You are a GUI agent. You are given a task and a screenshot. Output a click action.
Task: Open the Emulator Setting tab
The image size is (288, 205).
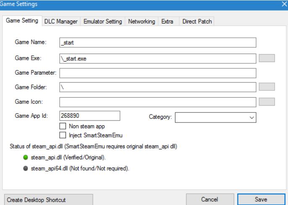103,21
